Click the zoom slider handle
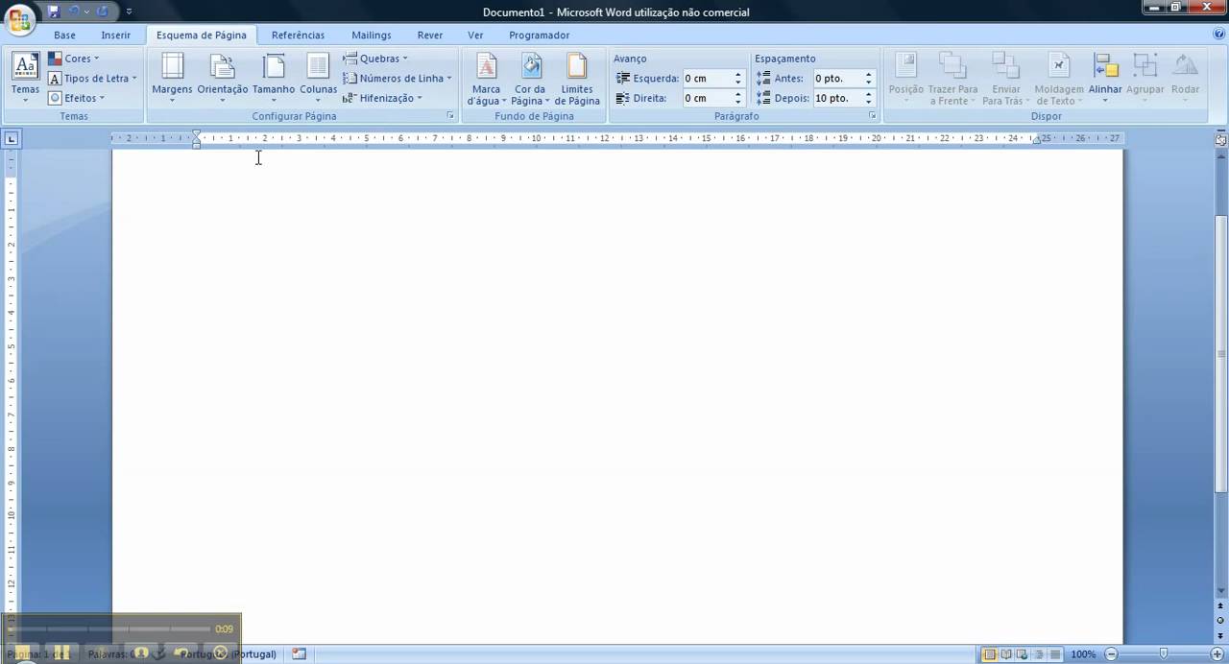This screenshot has width=1229, height=664. [x=1164, y=654]
